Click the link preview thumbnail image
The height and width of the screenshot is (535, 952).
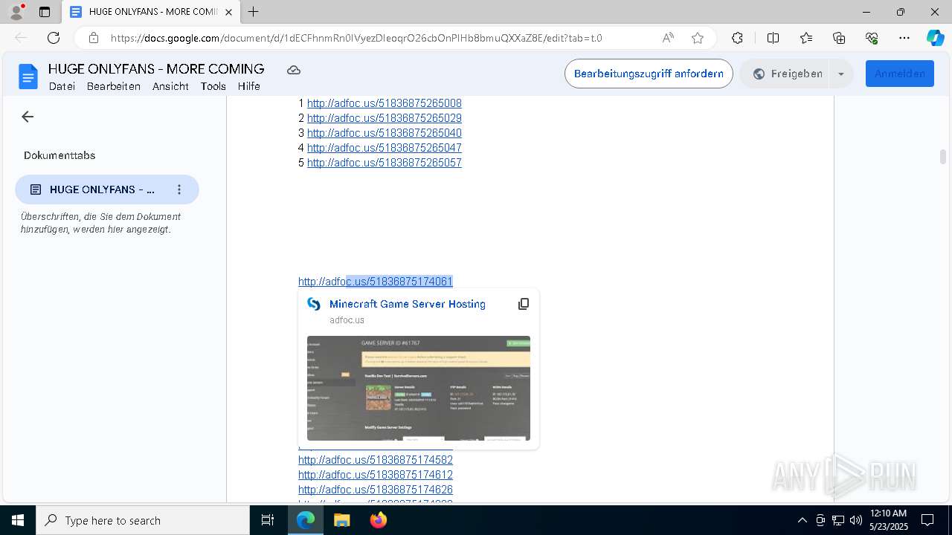click(419, 388)
